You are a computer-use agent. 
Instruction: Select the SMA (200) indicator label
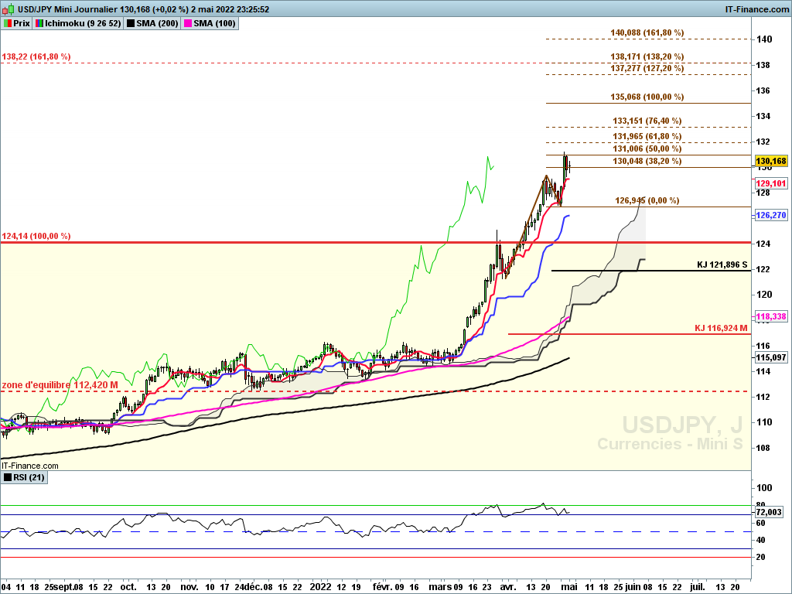pos(156,24)
